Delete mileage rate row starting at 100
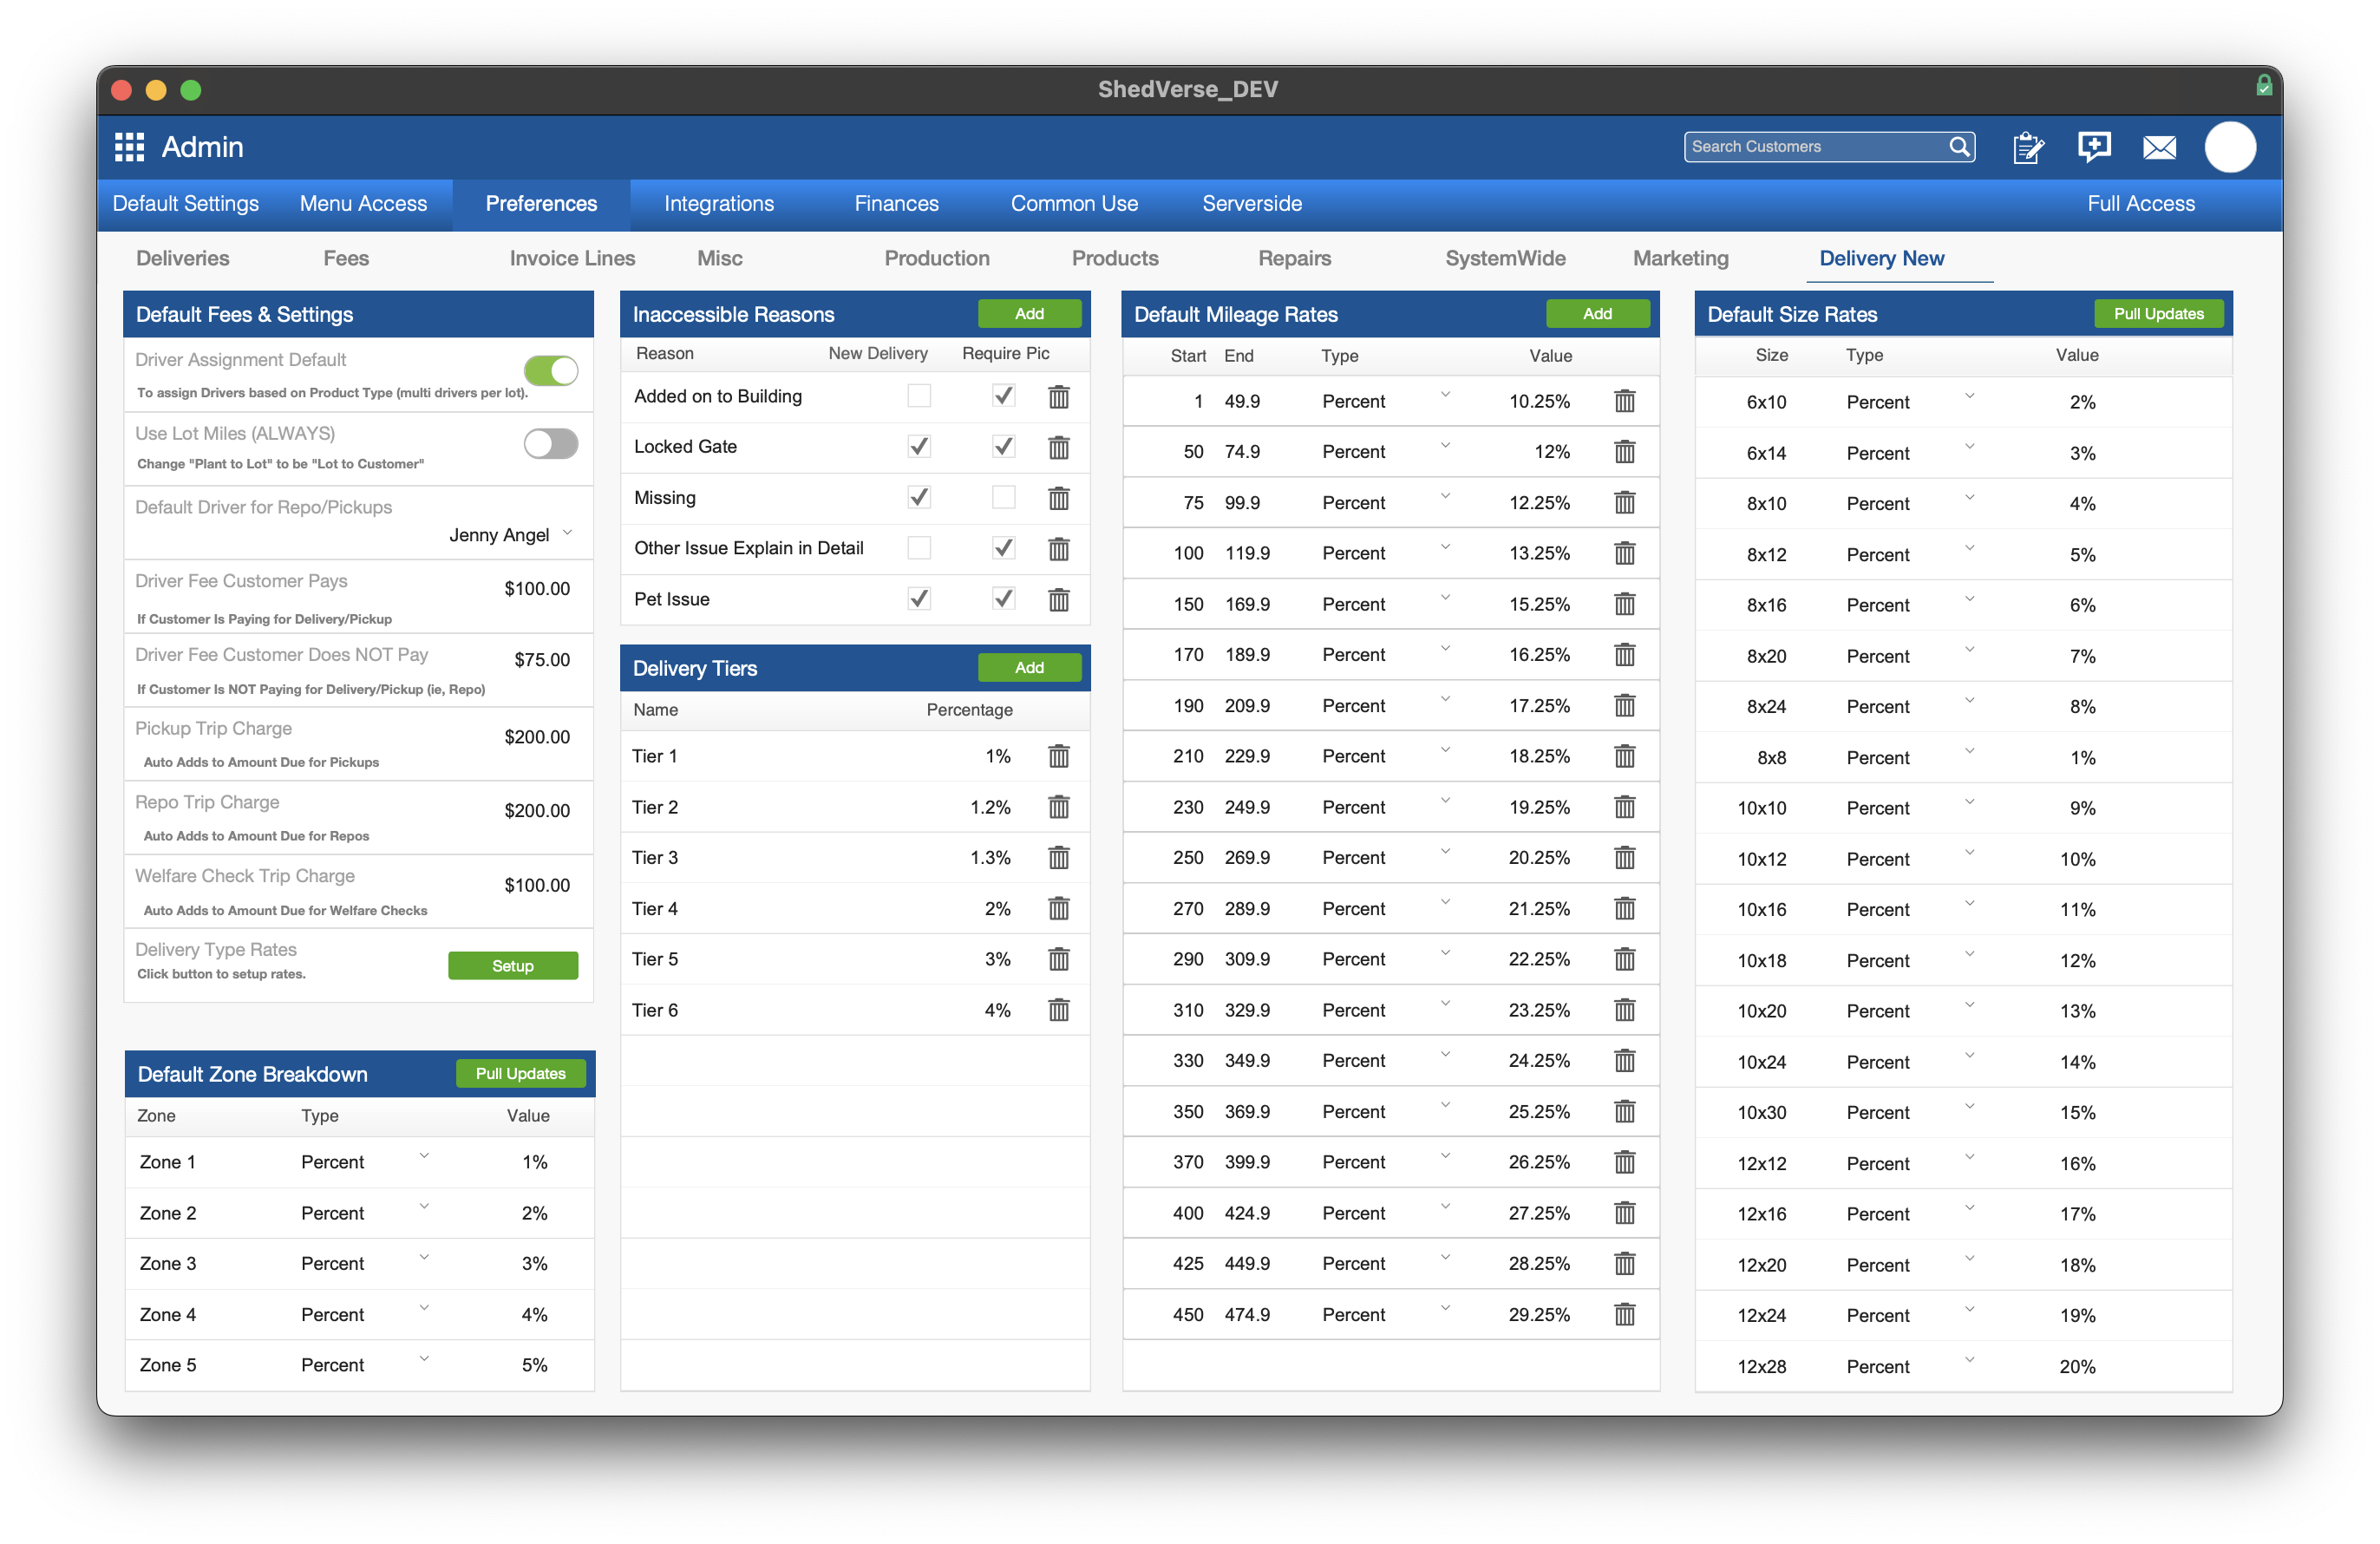The image size is (2380, 1544). coord(1624,553)
